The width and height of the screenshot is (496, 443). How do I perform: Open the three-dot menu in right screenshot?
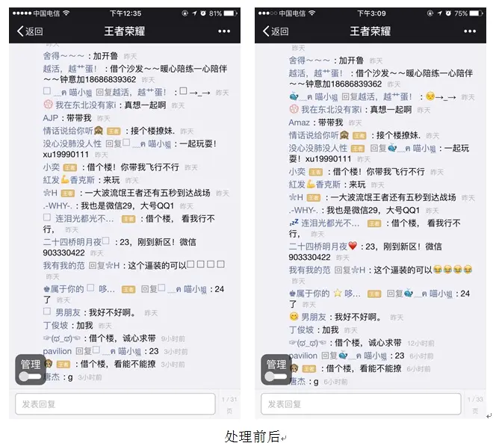[x=470, y=31]
